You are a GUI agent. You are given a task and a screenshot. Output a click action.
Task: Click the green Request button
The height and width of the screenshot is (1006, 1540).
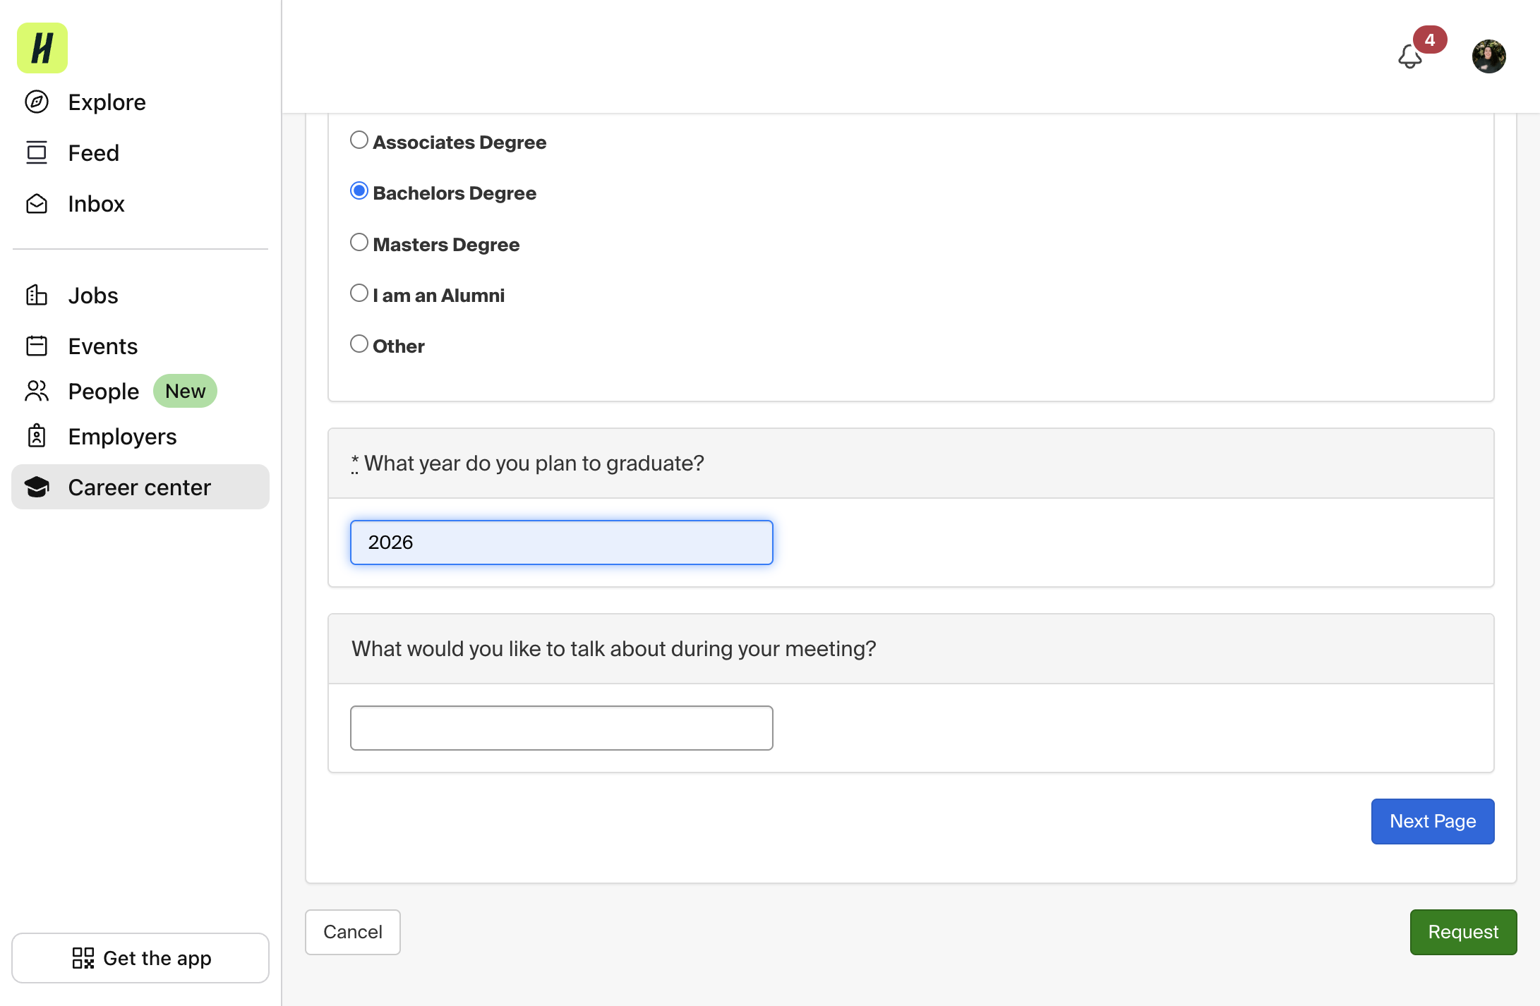point(1464,932)
